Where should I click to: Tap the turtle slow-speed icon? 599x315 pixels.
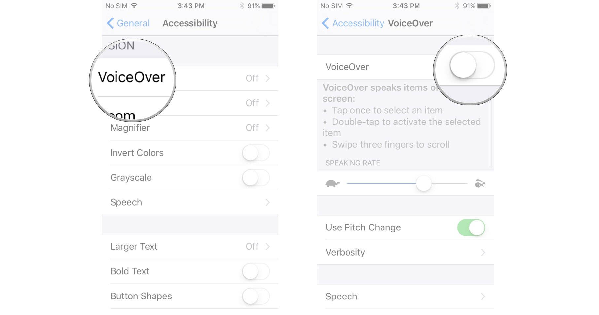point(332,183)
